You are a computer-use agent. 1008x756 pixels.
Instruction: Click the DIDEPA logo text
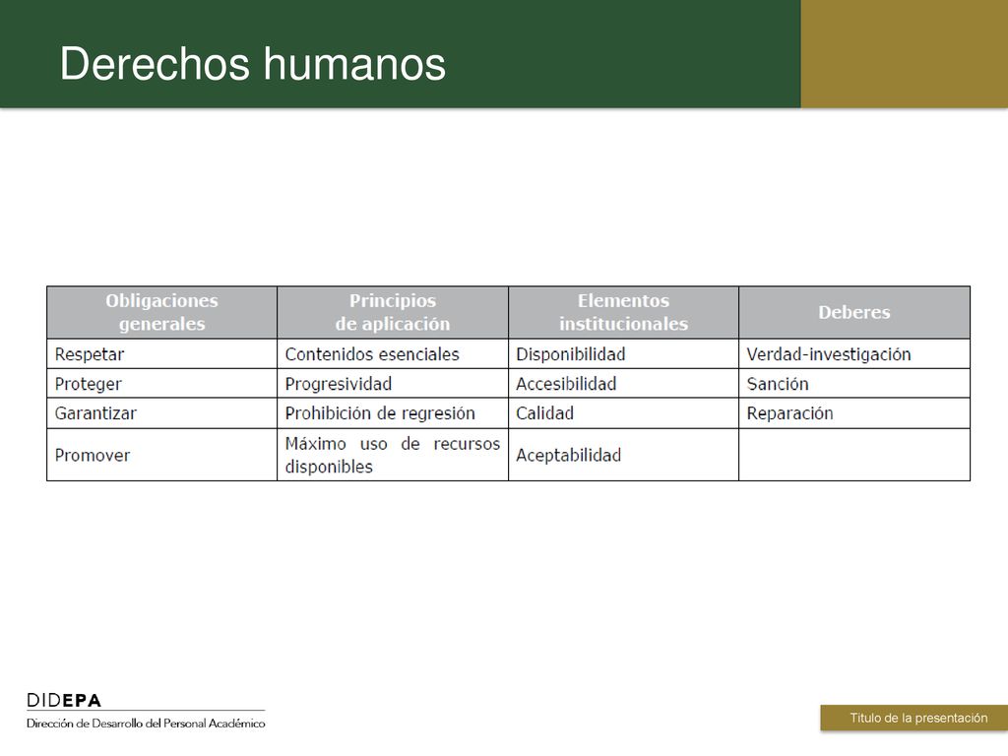(x=64, y=700)
